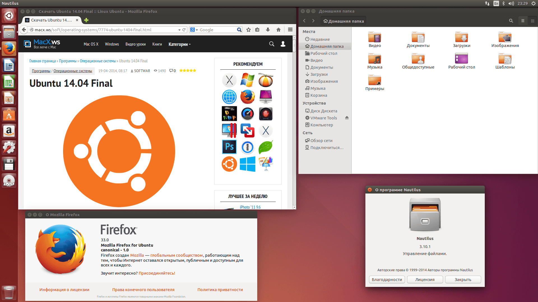Image resolution: width=538 pixels, height=302 pixels.
Task: Launch Firefox from the Unity dock
Action: click(x=9, y=49)
